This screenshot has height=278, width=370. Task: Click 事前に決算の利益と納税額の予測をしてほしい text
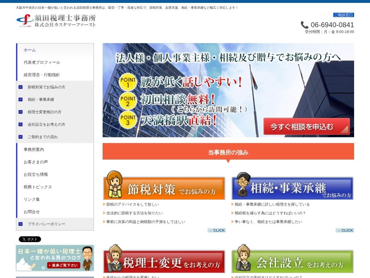(146, 222)
